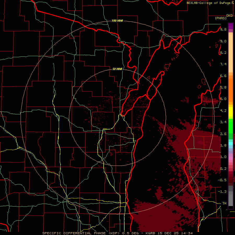Click the 5.8 value on the color scale

pyautogui.click(x=223, y=87)
